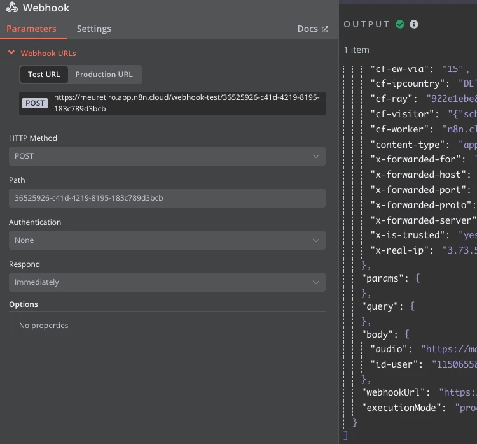
Task: Switch to Production URL
Action: pyautogui.click(x=104, y=75)
